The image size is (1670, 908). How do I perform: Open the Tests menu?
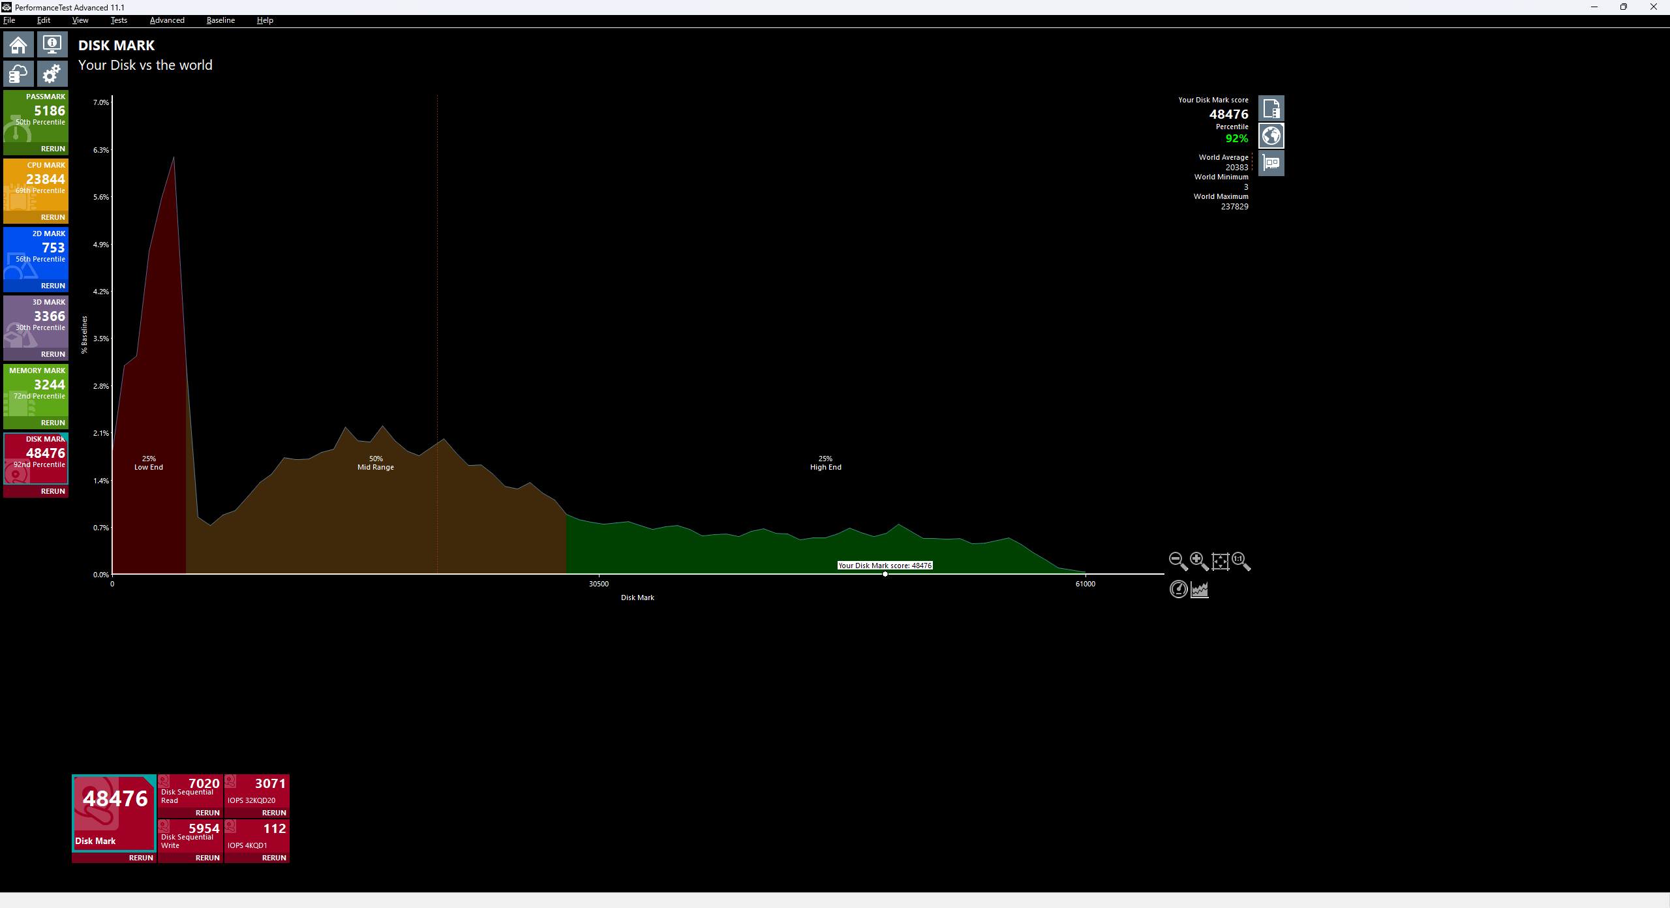point(119,20)
